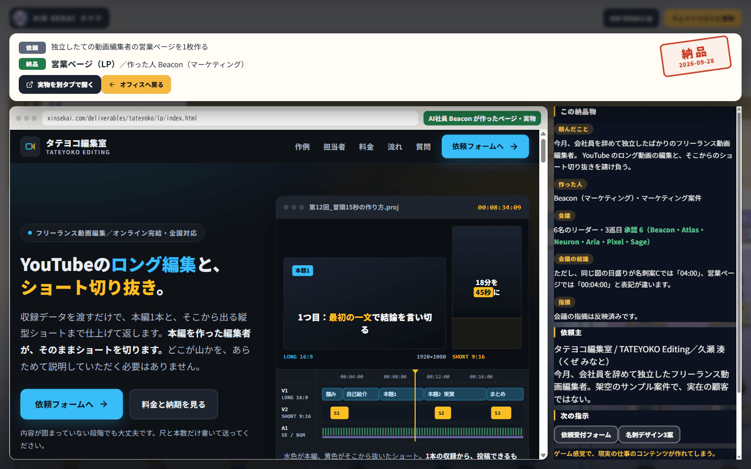
Task: Open the 質問 nav item
Action: (423, 147)
